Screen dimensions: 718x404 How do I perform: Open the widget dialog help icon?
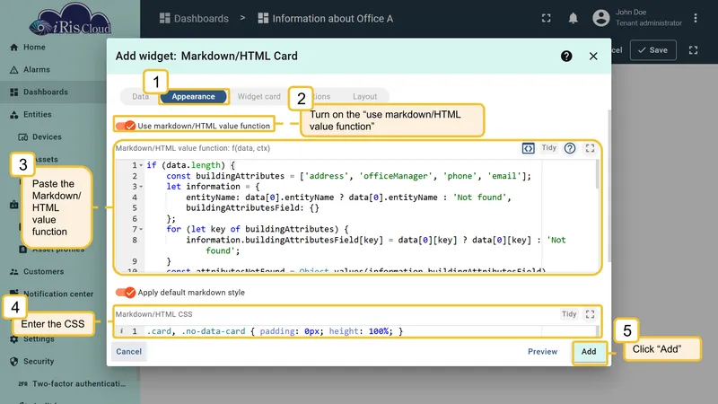point(566,56)
